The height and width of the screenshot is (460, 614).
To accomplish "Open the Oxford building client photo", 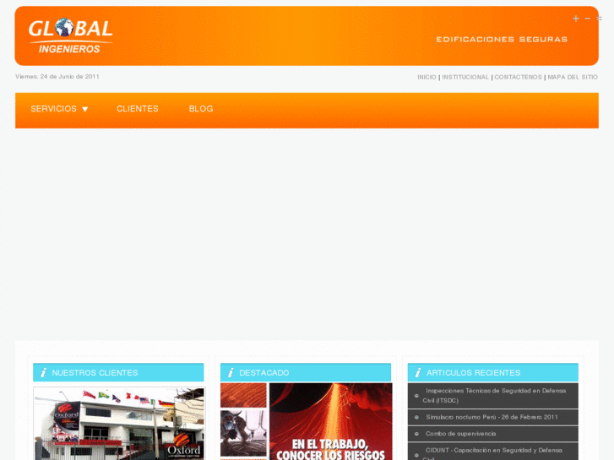I will pos(118,424).
